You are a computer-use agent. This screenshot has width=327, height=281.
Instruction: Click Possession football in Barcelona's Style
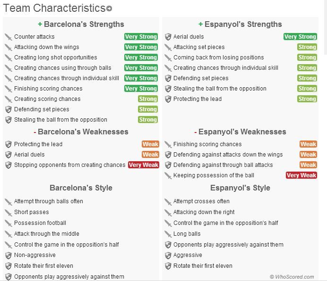(40, 223)
